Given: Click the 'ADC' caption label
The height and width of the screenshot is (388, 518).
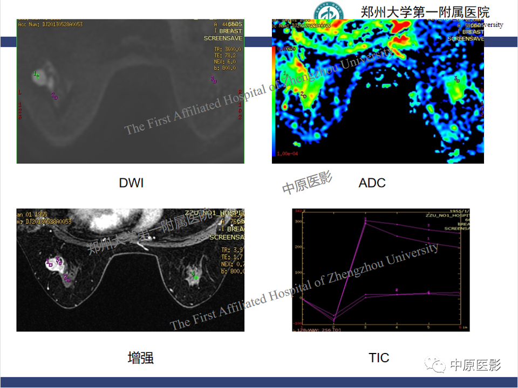Looking at the screenshot, I should point(372,183).
